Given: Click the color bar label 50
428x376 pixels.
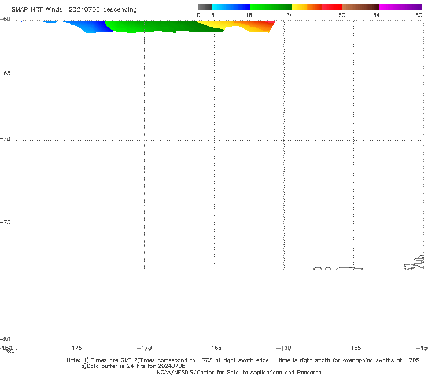Looking at the screenshot, I should 342,15.
